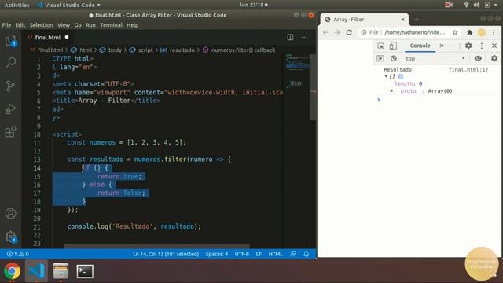The image size is (503, 283).
Task: Click the script breadcrumb item
Action: click(141, 50)
